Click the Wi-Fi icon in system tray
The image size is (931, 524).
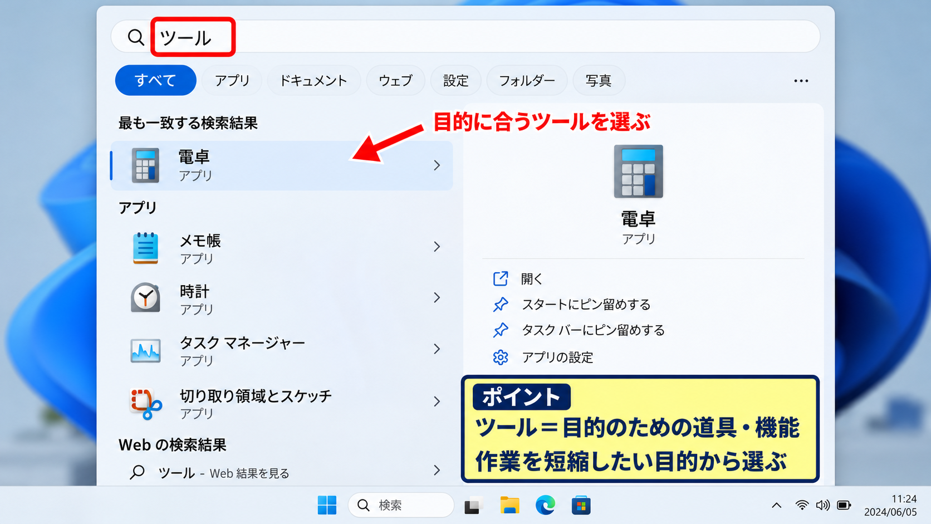[802, 505]
